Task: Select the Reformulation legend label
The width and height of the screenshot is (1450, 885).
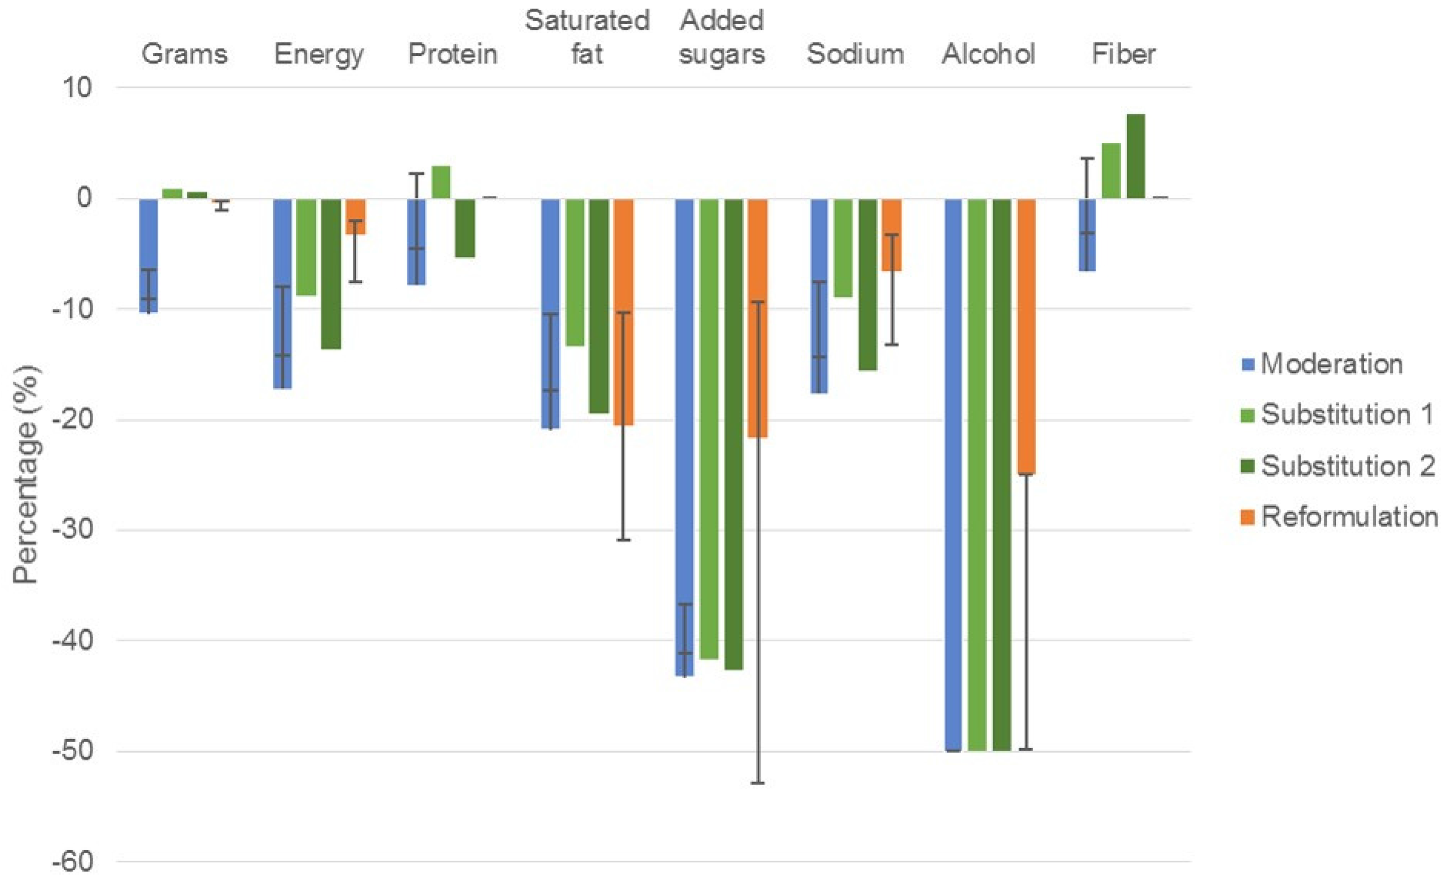Action: click(1350, 517)
